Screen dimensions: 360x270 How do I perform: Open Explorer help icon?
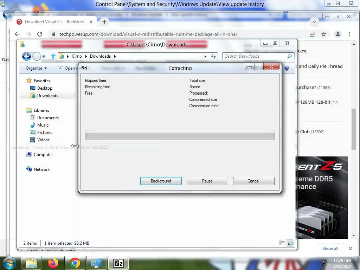pyautogui.click(x=287, y=68)
